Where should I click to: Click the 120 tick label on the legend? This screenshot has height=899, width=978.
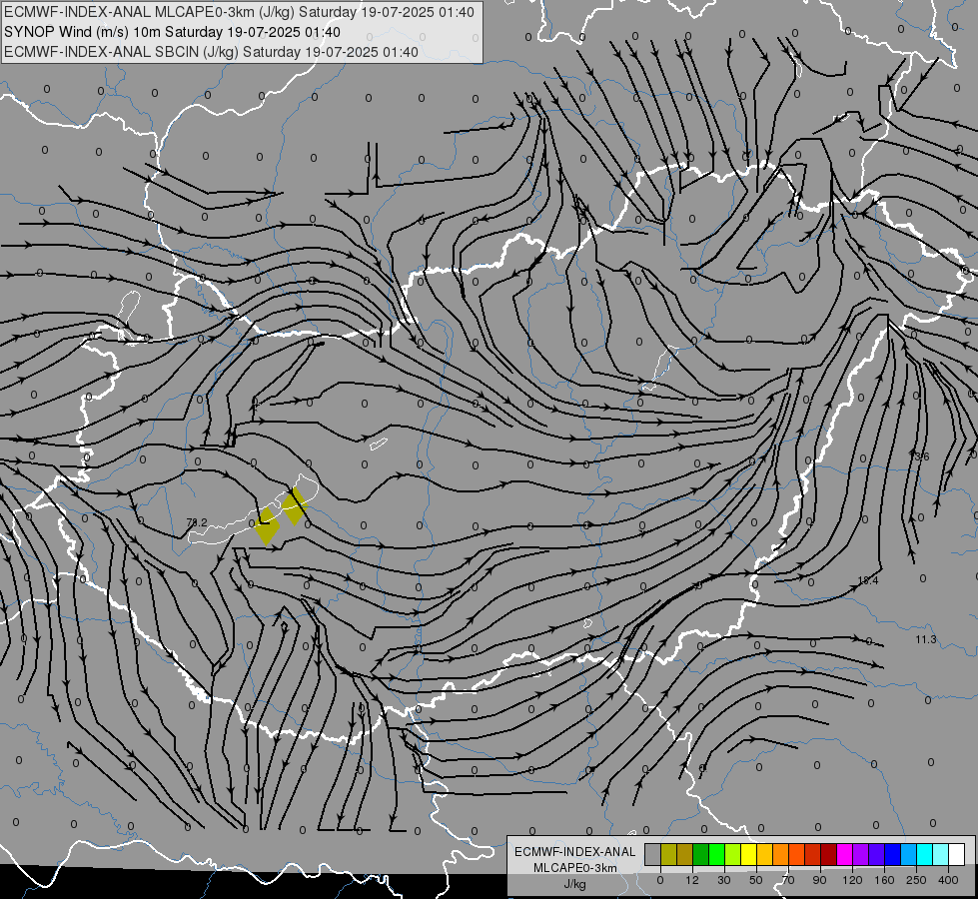click(852, 880)
